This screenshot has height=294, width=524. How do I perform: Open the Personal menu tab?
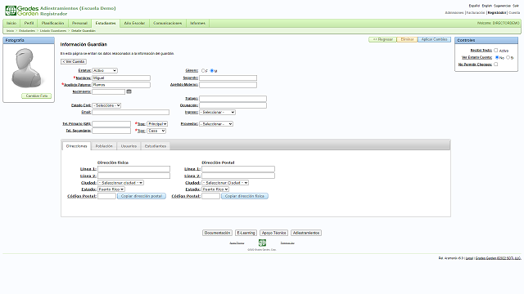[x=79, y=23]
